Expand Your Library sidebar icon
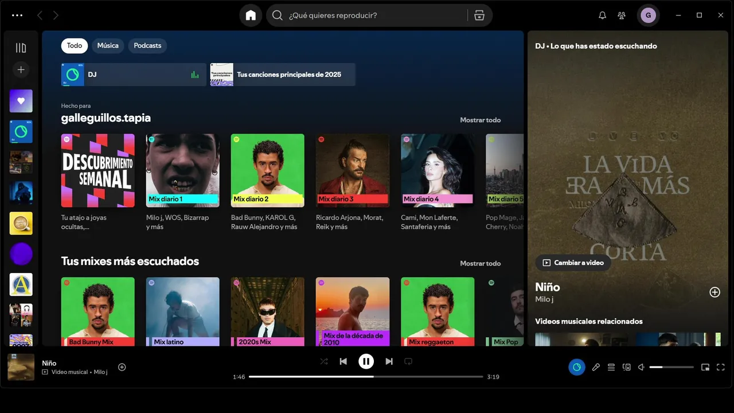Image resolution: width=734 pixels, height=413 pixels. coord(21,48)
